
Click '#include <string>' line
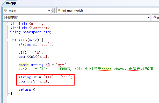(x=28, y=24)
